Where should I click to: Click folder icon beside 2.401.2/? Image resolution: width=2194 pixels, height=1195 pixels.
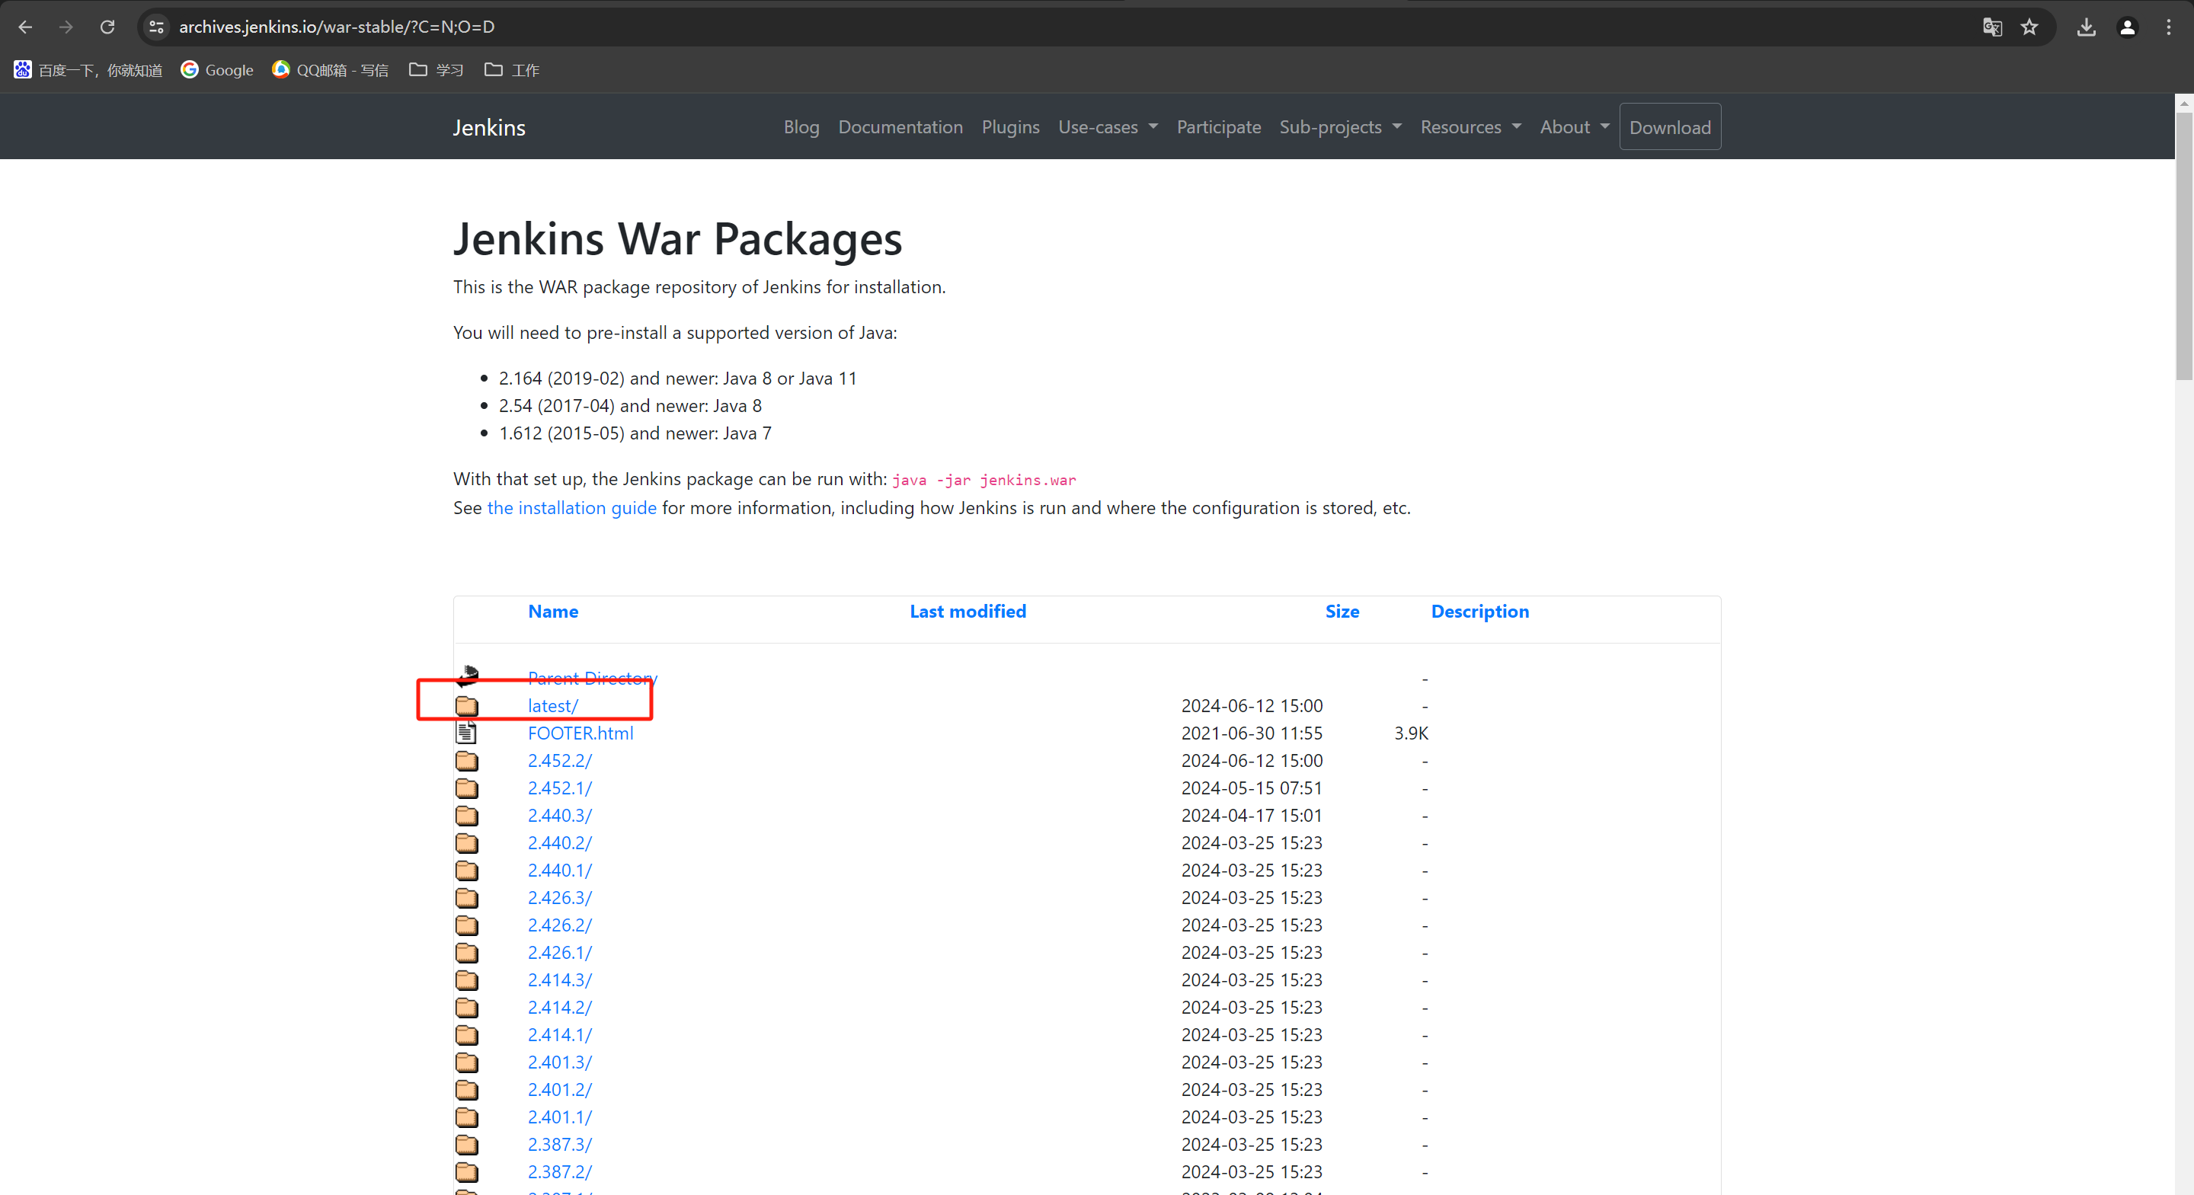(x=467, y=1089)
